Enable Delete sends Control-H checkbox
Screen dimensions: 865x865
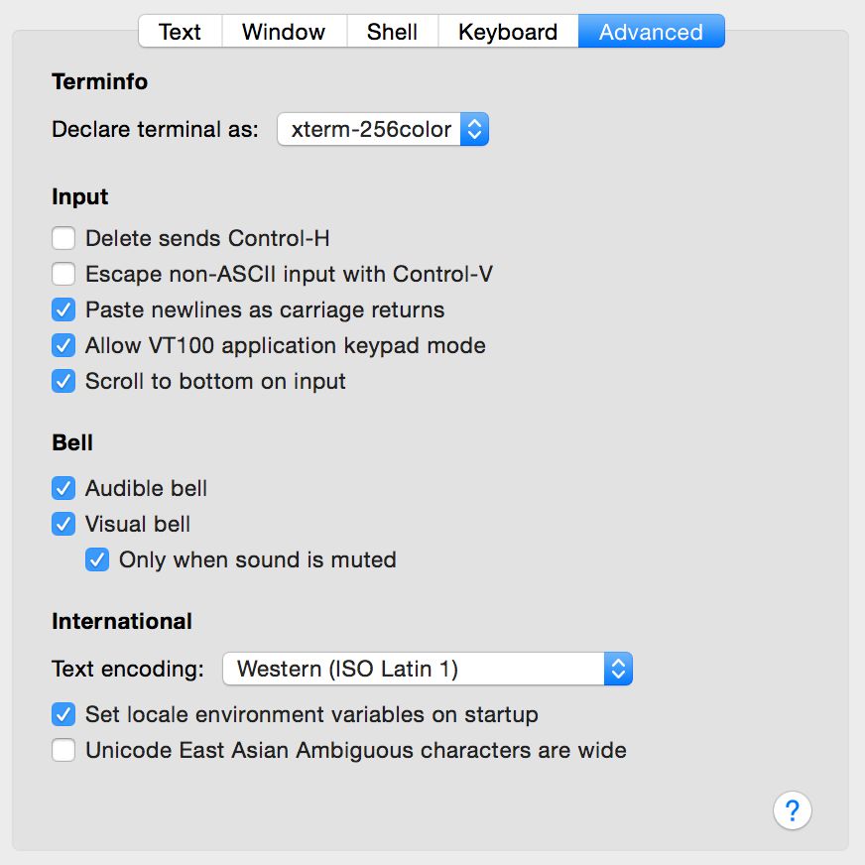63,238
